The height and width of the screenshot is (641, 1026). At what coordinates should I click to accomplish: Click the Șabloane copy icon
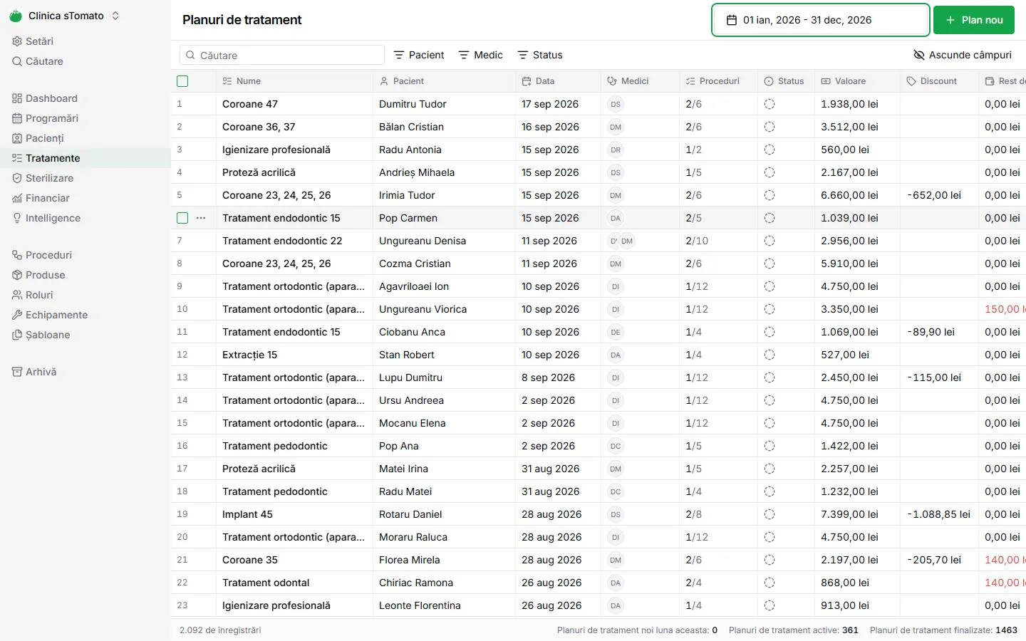tap(17, 335)
